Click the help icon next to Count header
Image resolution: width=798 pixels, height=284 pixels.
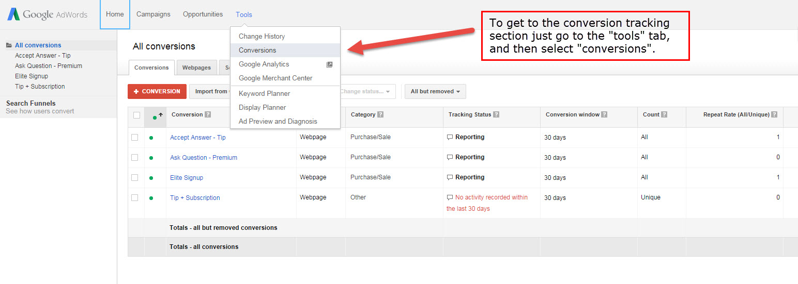(664, 114)
